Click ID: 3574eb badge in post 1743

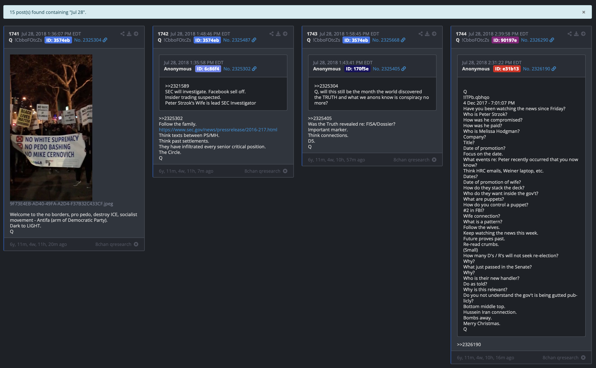tap(356, 40)
